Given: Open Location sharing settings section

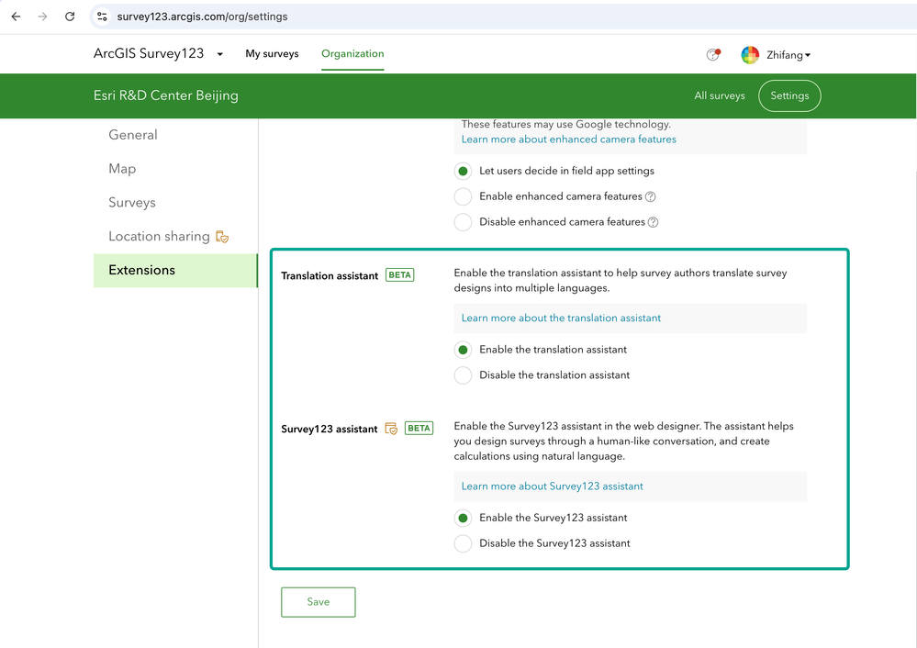Looking at the screenshot, I should (x=159, y=236).
